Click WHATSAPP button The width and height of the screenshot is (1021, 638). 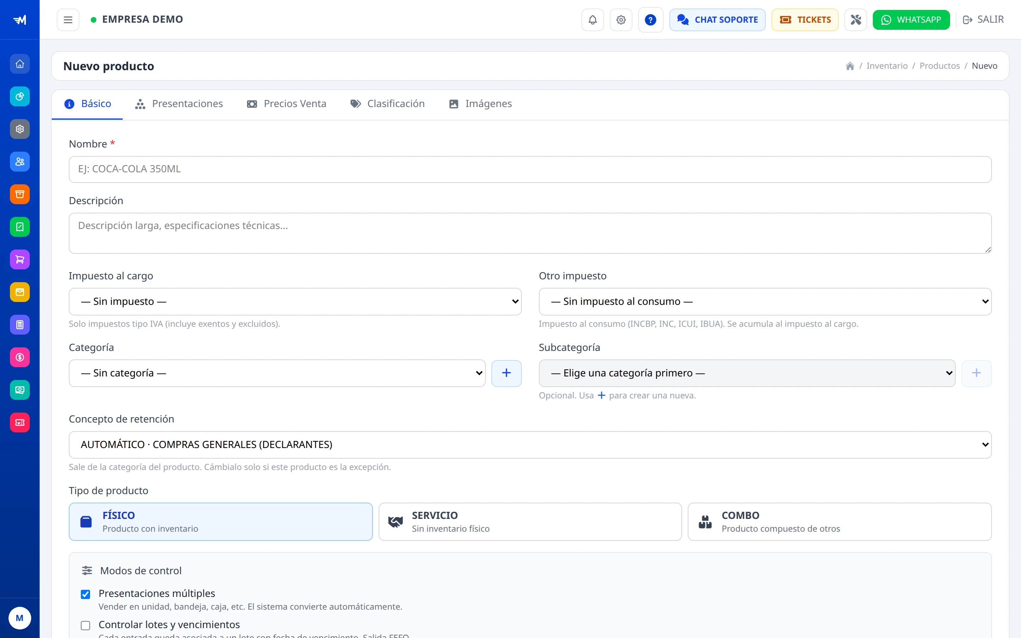click(911, 20)
